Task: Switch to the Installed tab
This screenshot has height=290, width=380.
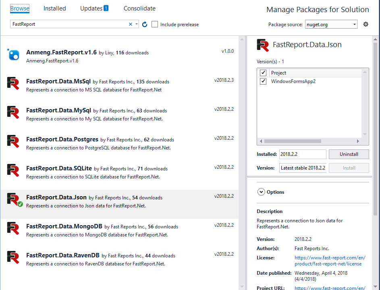Action: 55,8
